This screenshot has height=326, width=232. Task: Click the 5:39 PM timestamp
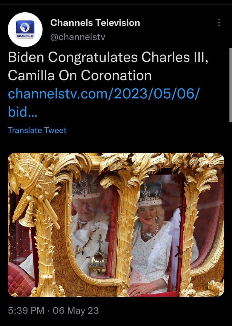tap(26, 311)
